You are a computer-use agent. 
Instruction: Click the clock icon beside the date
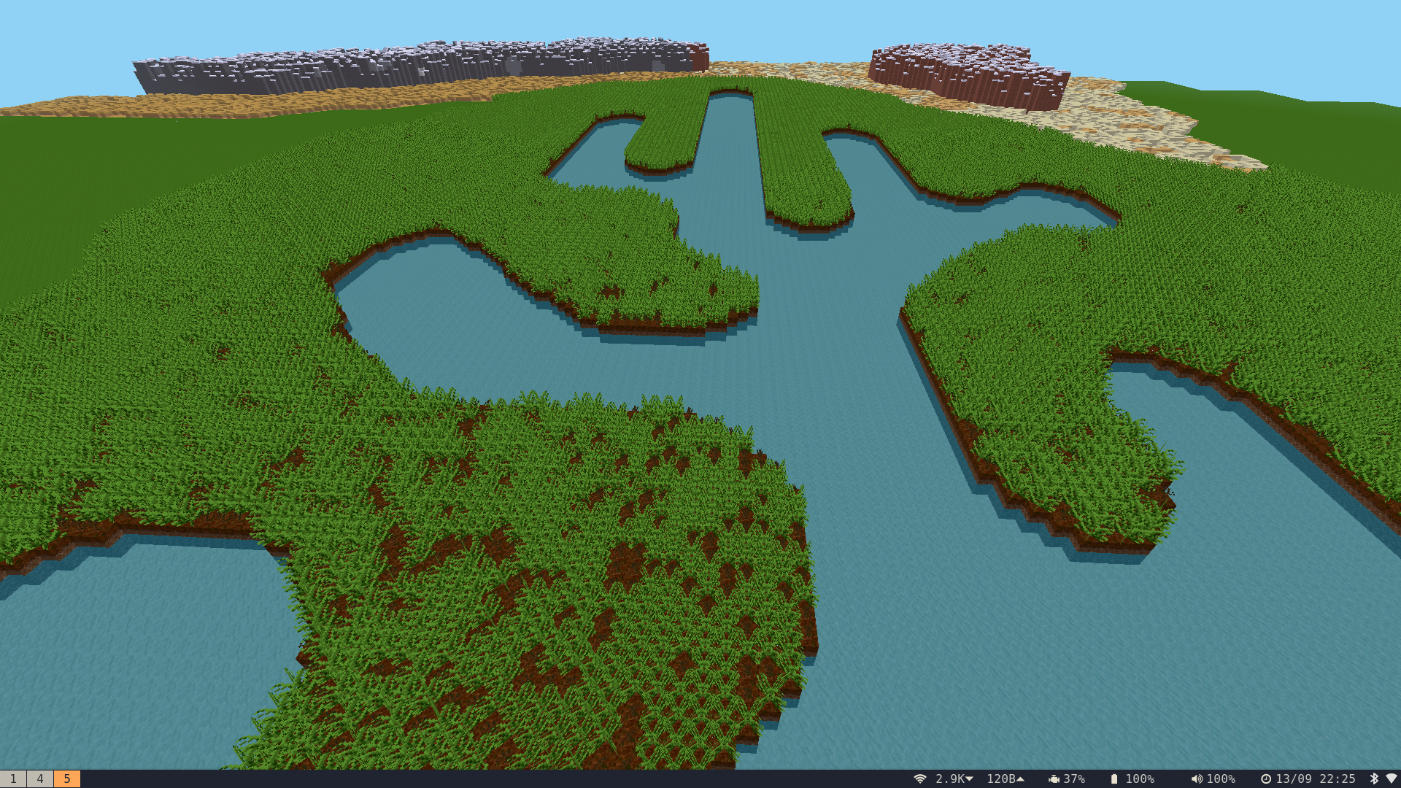click(1266, 779)
